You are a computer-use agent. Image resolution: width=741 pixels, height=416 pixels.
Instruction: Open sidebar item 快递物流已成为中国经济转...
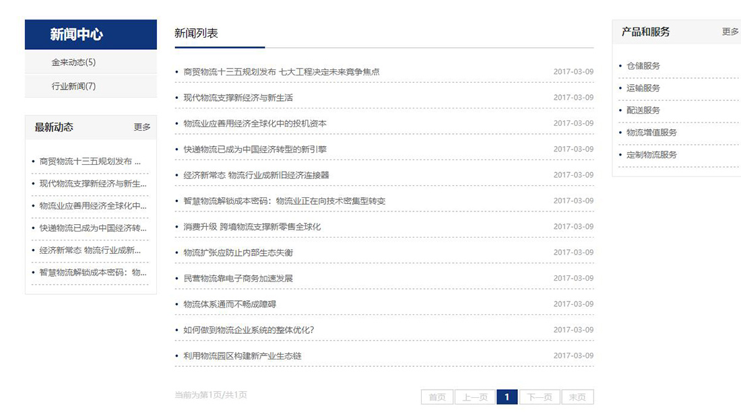[93, 228]
